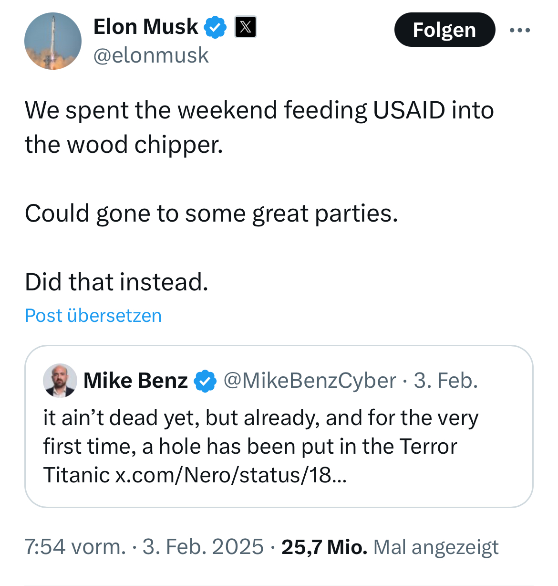558x586 pixels.
Task: Open the @elonmusk handle link
Action: click(151, 55)
